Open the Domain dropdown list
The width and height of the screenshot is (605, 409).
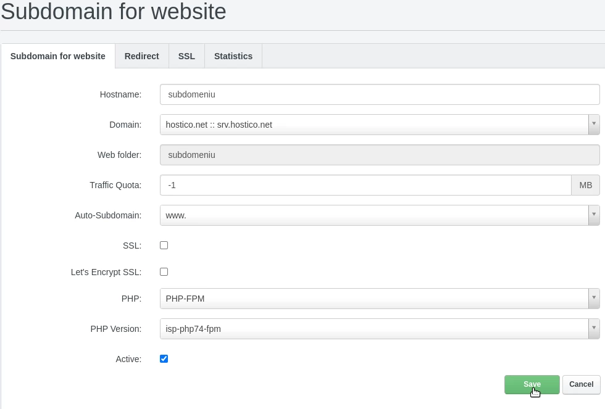(373, 125)
